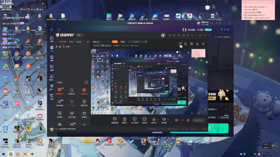Click the grey connecting stream button
The height and width of the screenshot is (157, 280).
click(198, 120)
